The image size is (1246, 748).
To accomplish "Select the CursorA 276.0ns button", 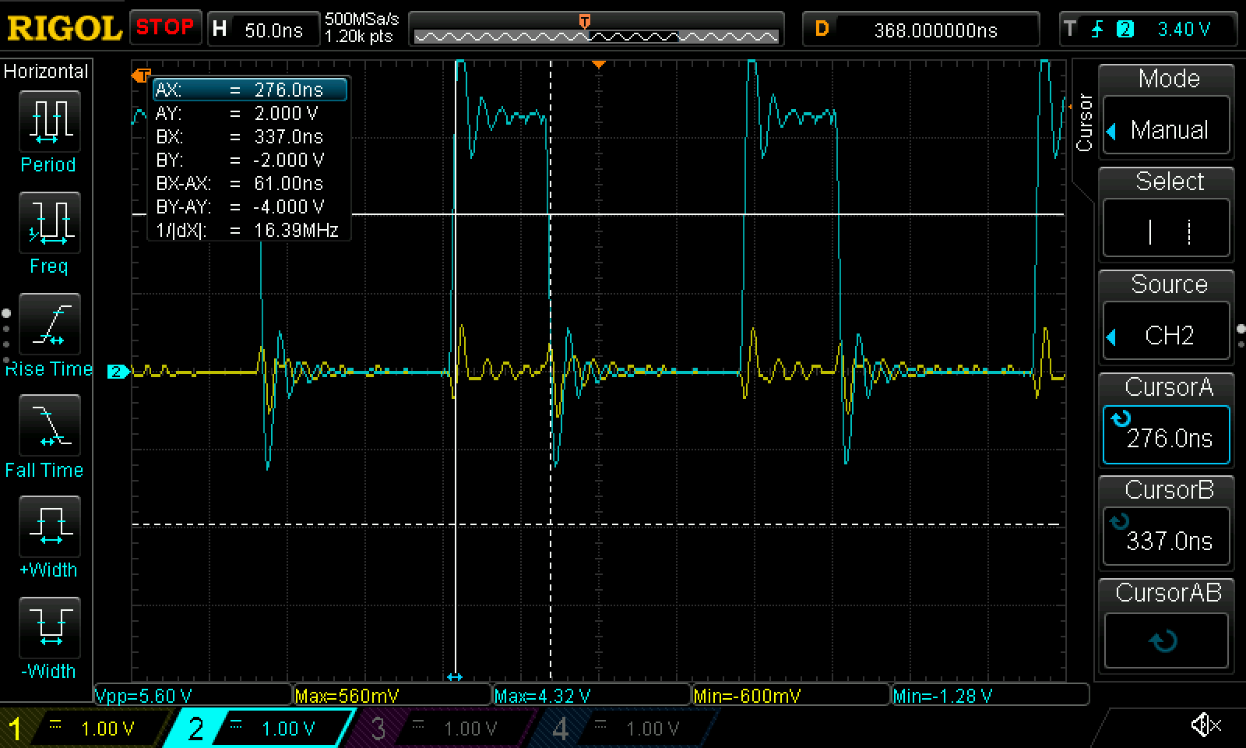I will pos(1166,435).
